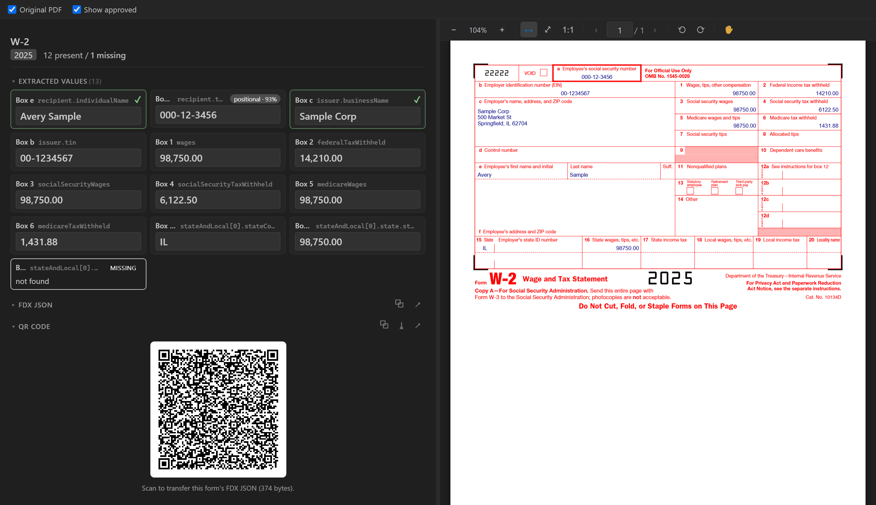
Task: Edit Box c Sample Corp field
Action: point(357,116)
